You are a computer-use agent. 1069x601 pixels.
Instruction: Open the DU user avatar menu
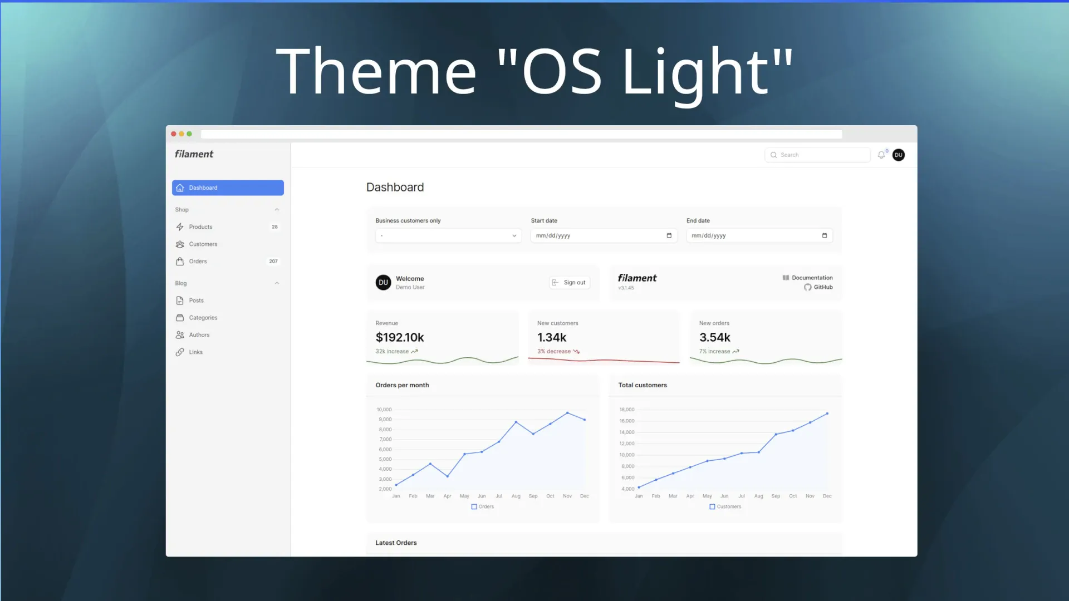(899, 155)
